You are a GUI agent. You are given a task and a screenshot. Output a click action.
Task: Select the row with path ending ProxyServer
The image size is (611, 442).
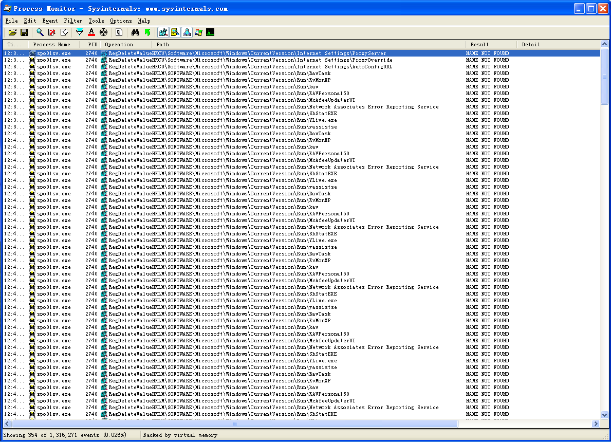click(x=302, y=53)
